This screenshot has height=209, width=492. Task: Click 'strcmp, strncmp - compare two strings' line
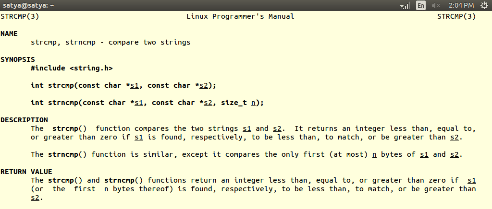(111, 42)
